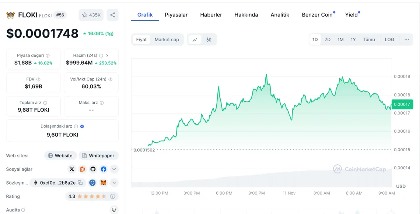The height and width of the screenshot is (214, 420).
Task: Star FLOKI with the watchlist button
Action: (91, 15)
